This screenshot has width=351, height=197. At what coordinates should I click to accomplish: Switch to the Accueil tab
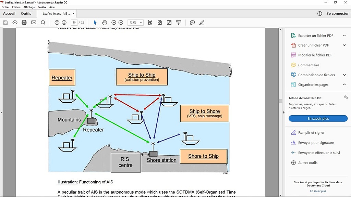pos(9,13)
